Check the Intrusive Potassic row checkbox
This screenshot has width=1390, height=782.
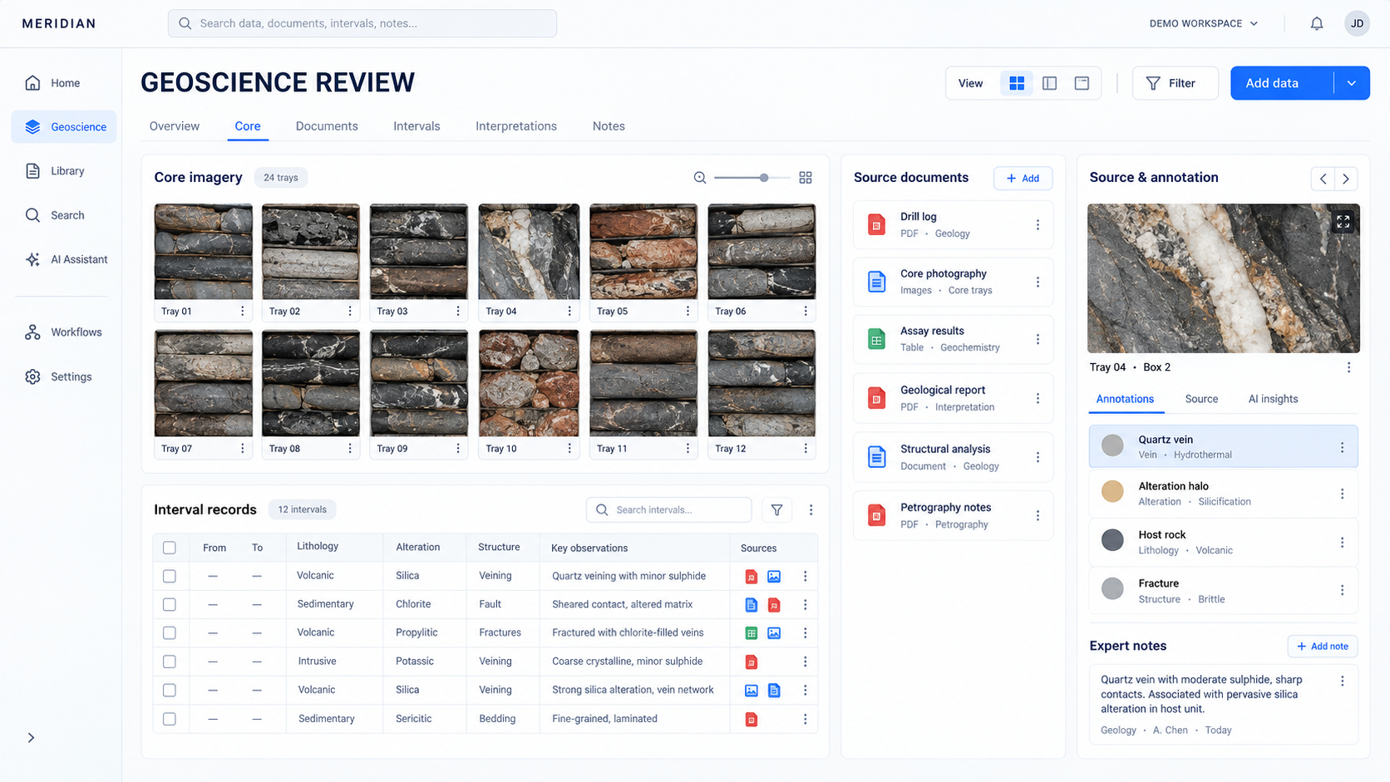click(170, 662)
